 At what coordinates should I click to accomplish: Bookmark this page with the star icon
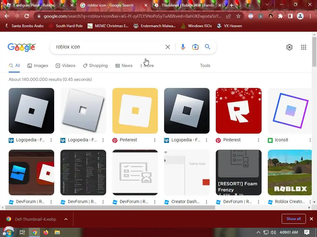coord(238,16)
